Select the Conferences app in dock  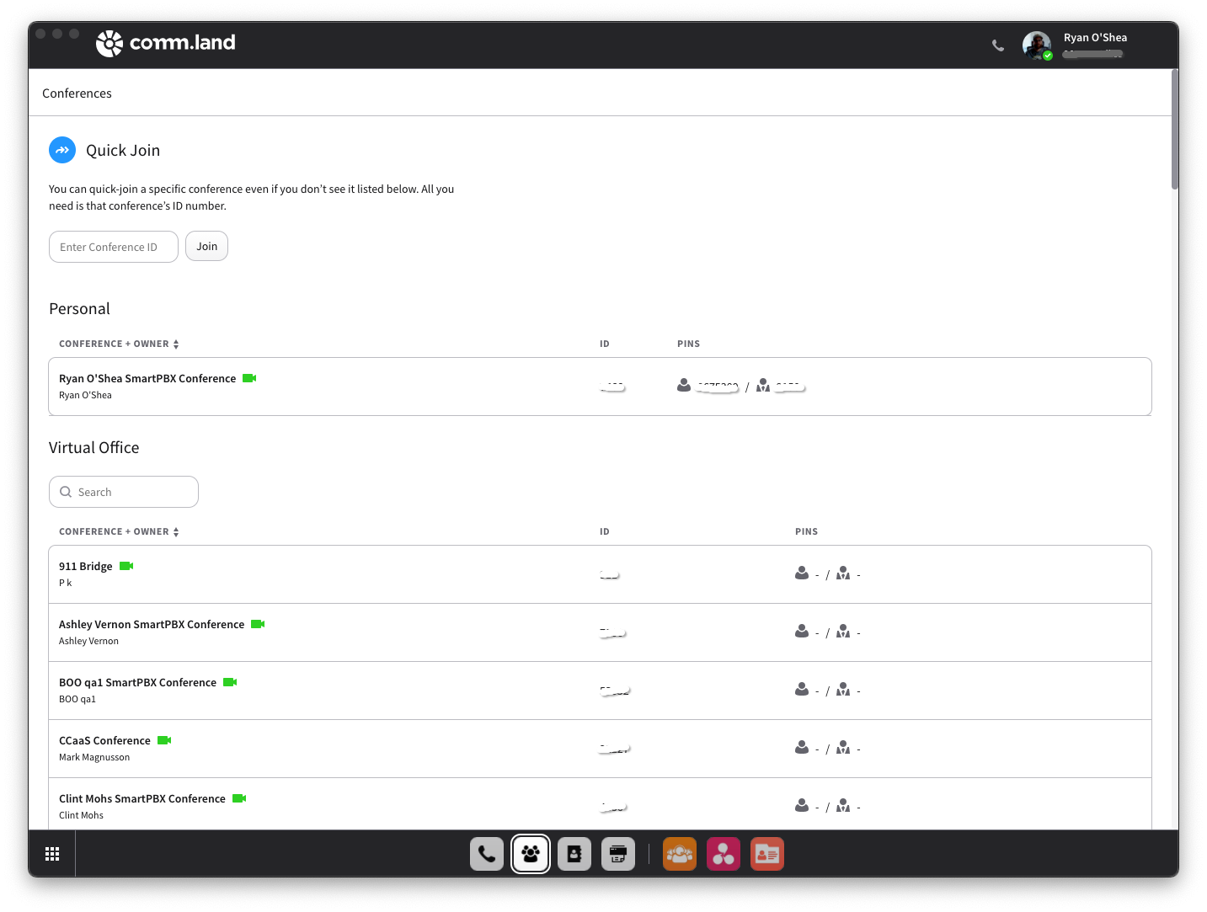[x=531, y=854]
